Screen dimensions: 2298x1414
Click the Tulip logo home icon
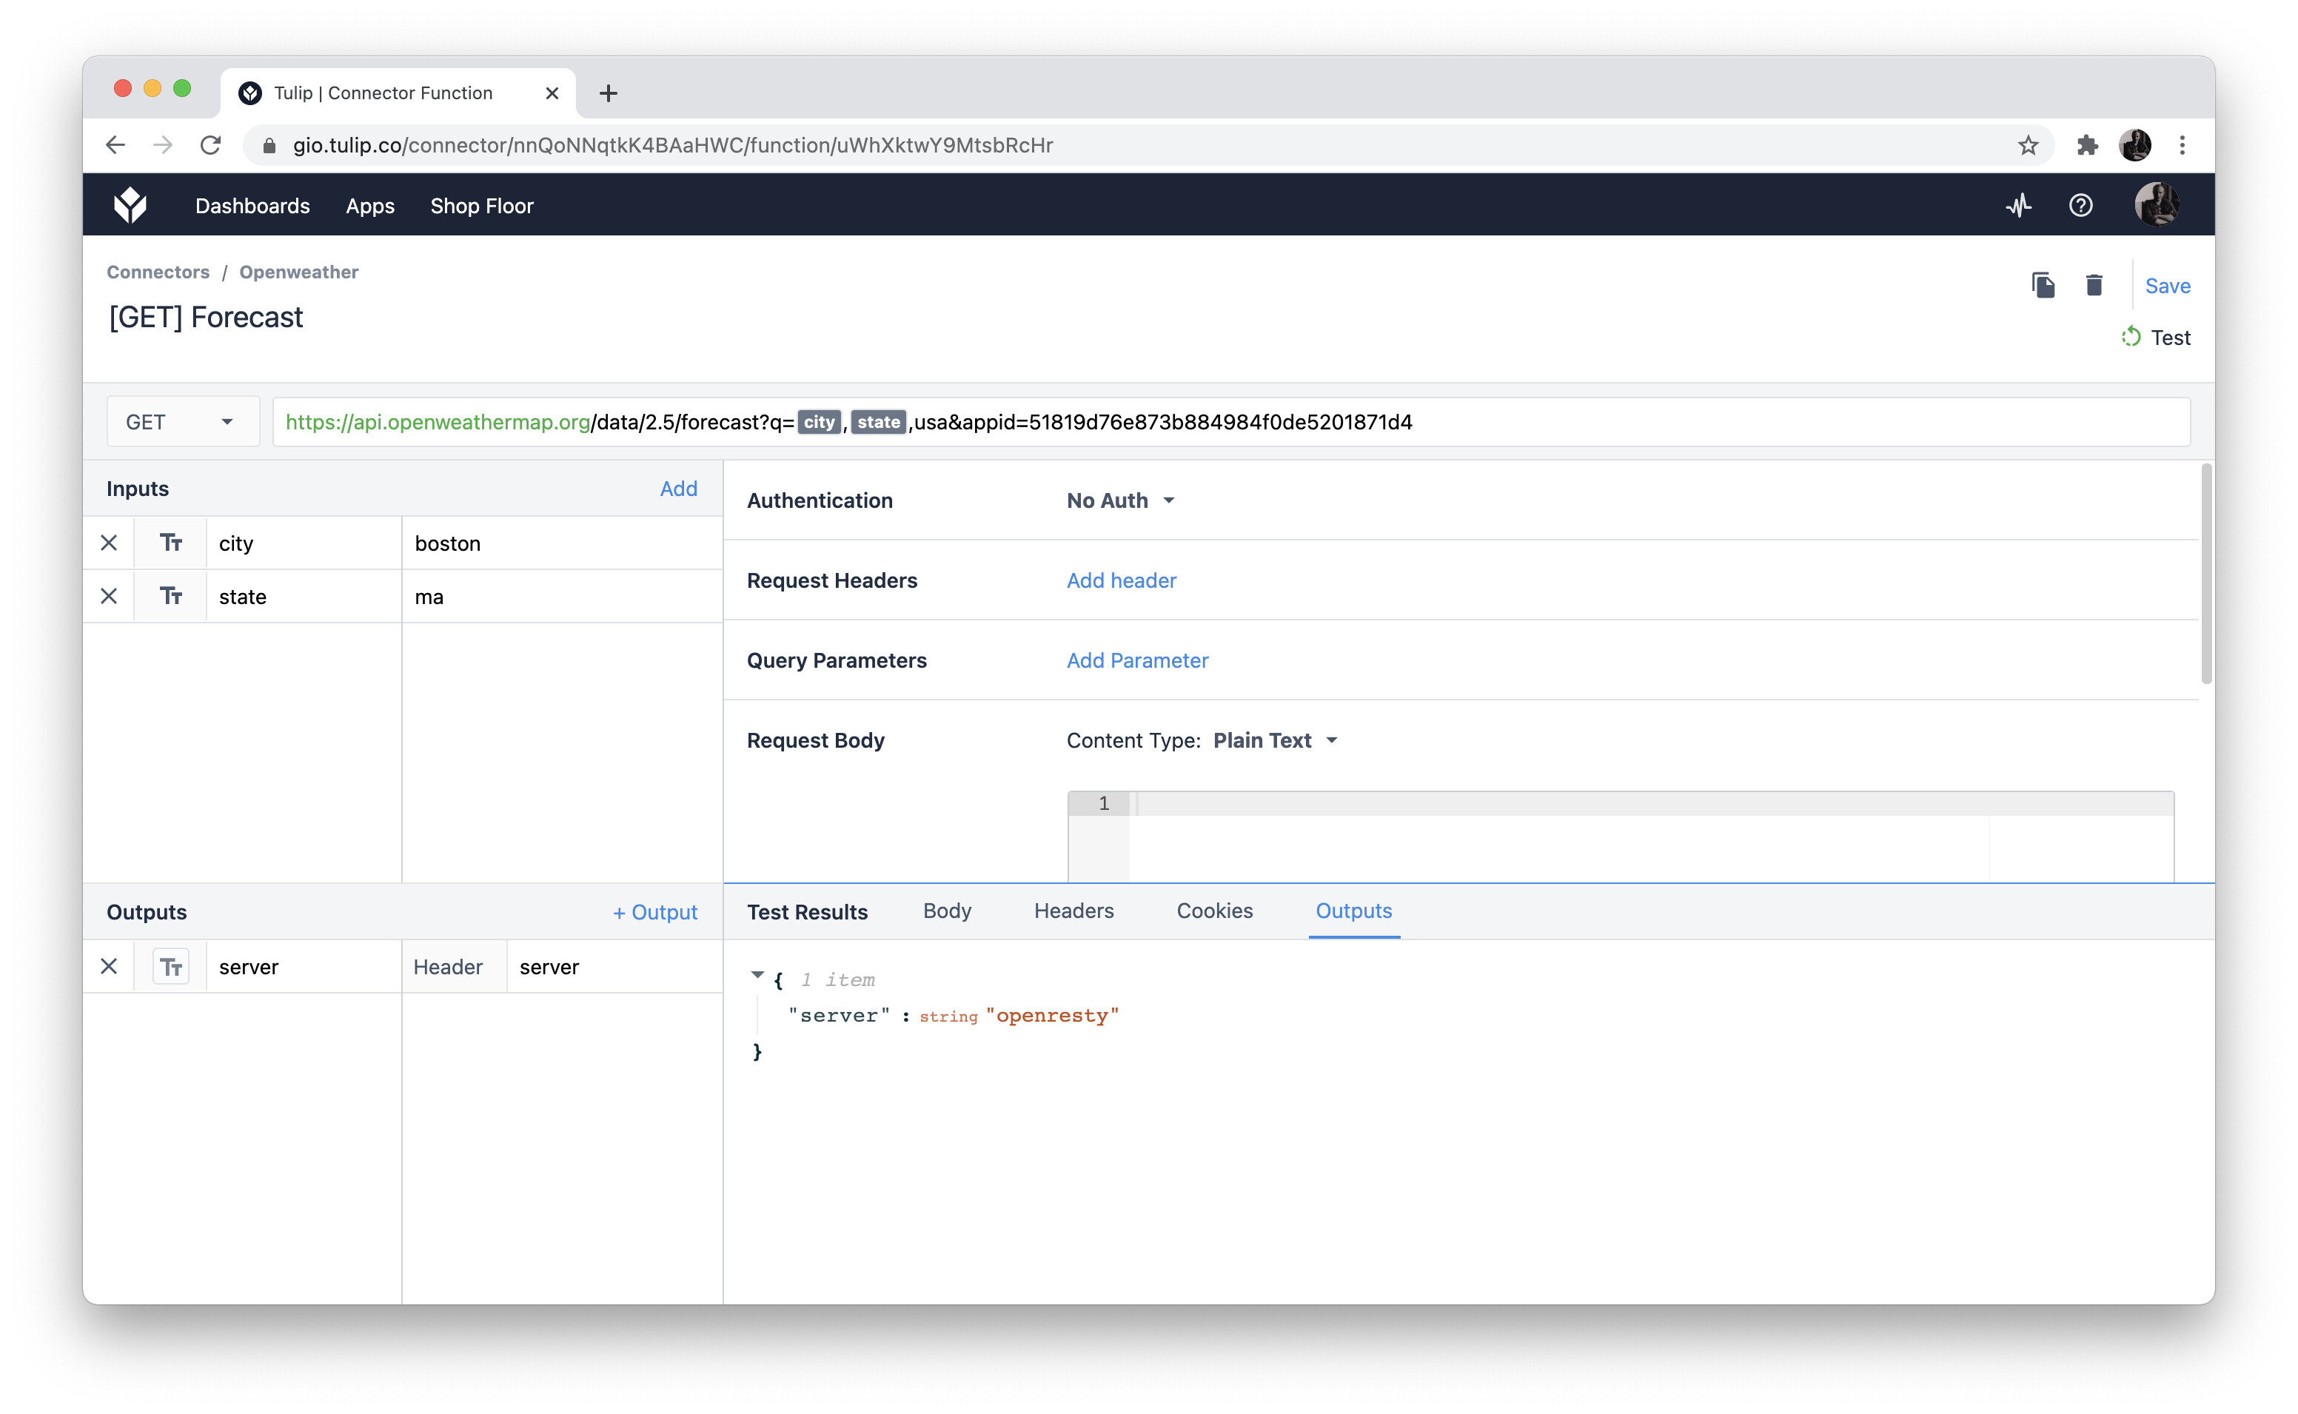[x=130, y=206]
